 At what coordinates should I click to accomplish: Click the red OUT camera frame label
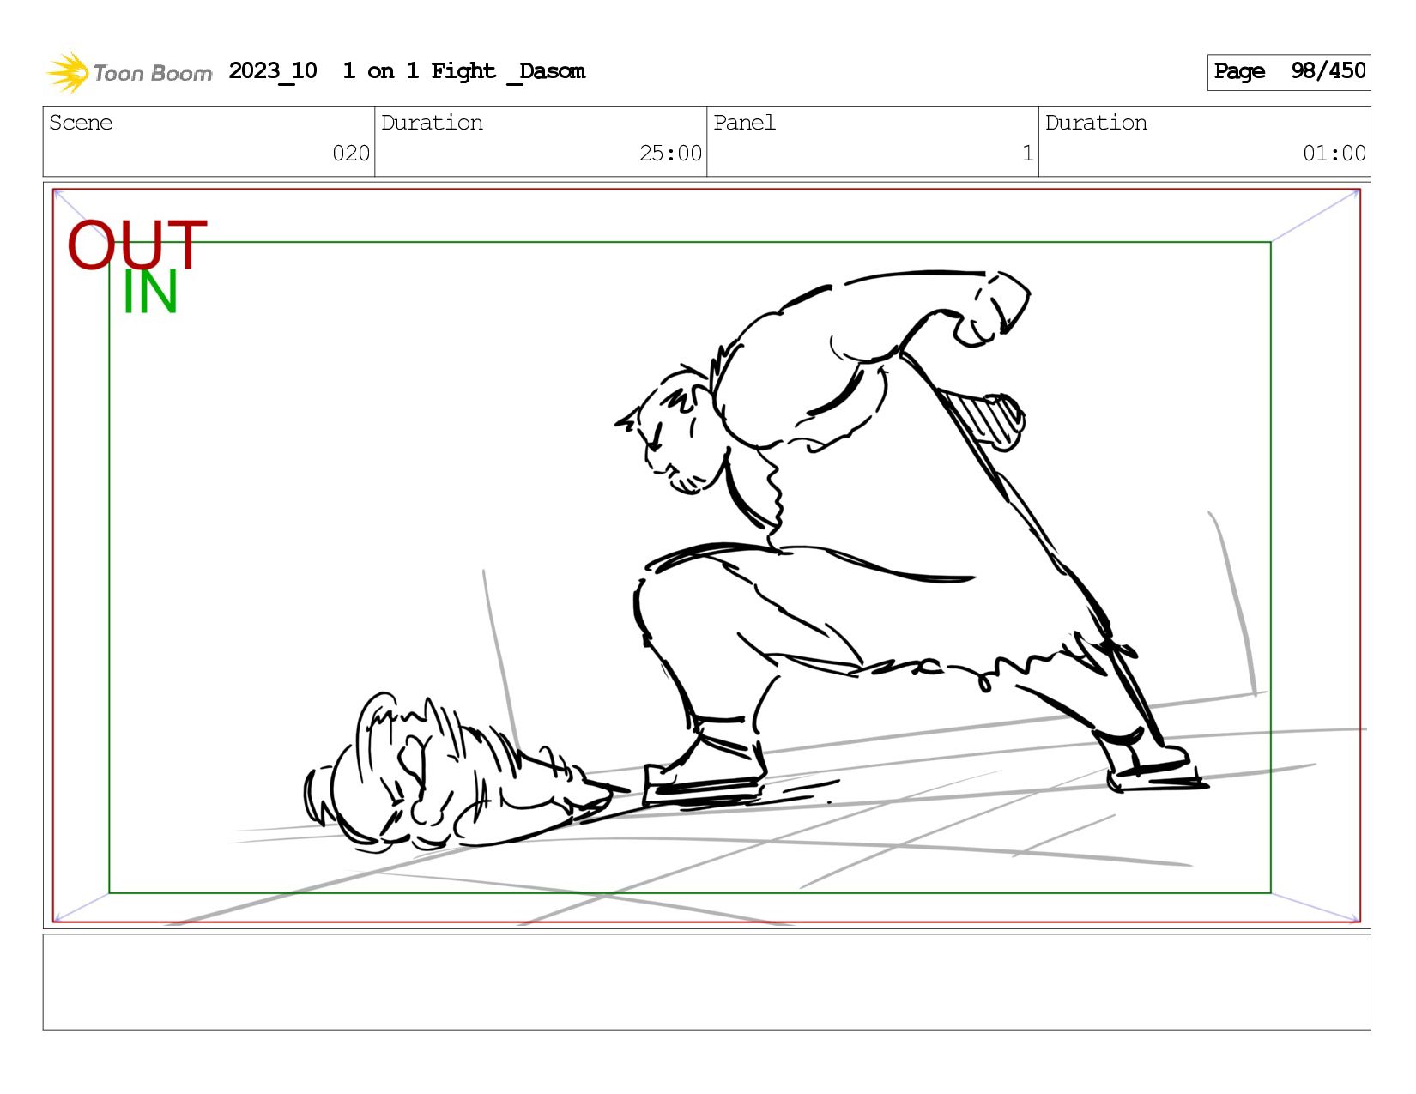(x=137, y=245)
